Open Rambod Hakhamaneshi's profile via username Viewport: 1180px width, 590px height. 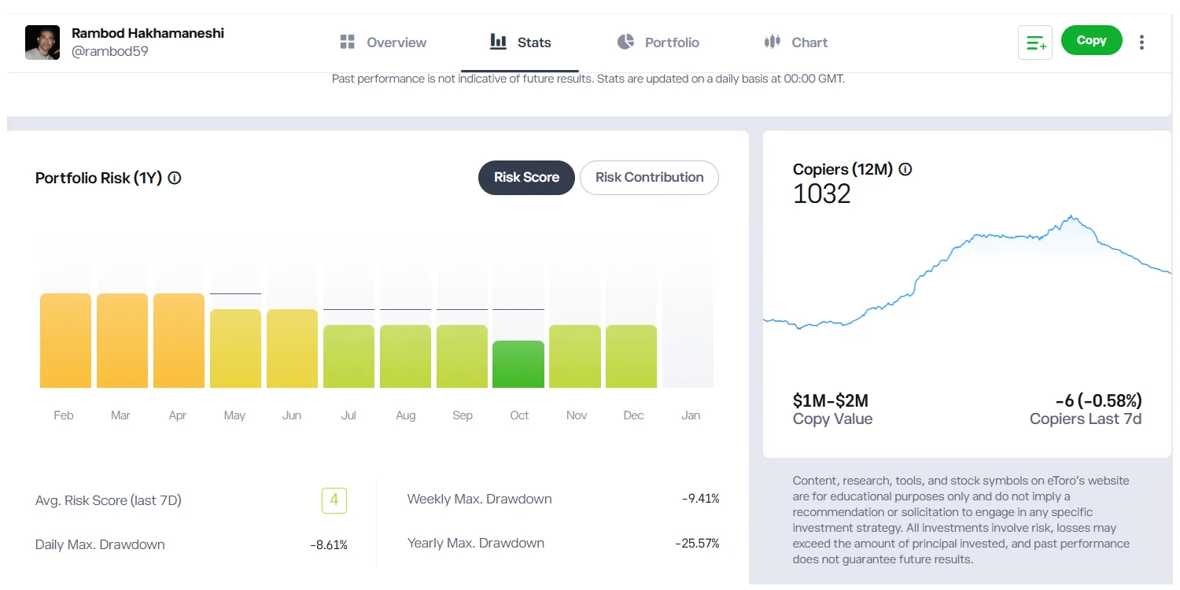point(110,51)
